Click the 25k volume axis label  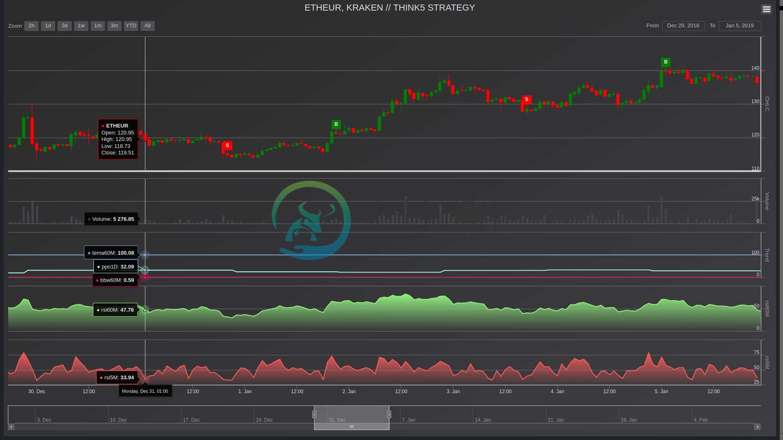point(755,199)
